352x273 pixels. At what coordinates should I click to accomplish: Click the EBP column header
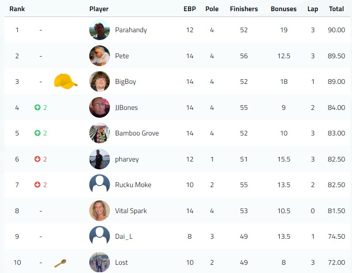(x=190, y=9)
